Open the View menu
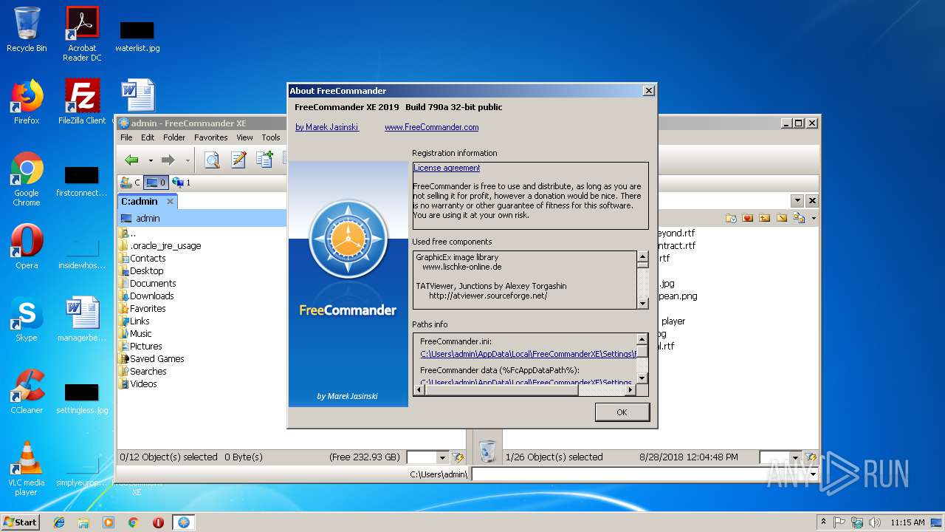 (x=244, y=137)
